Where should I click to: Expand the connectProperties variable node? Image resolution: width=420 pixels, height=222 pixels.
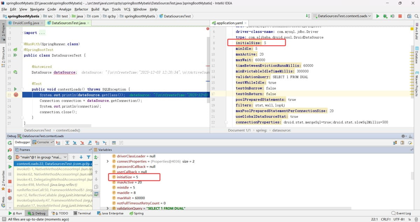[108, 161]
